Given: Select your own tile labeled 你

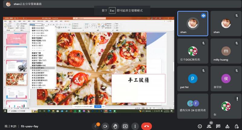Looking at the screenshot, I should pyautogui.click(x=226, y=106).
